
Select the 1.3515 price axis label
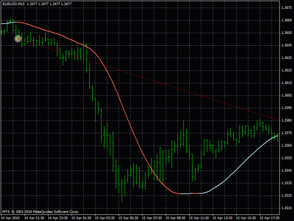pyautogui.click(x=286, y=208)
